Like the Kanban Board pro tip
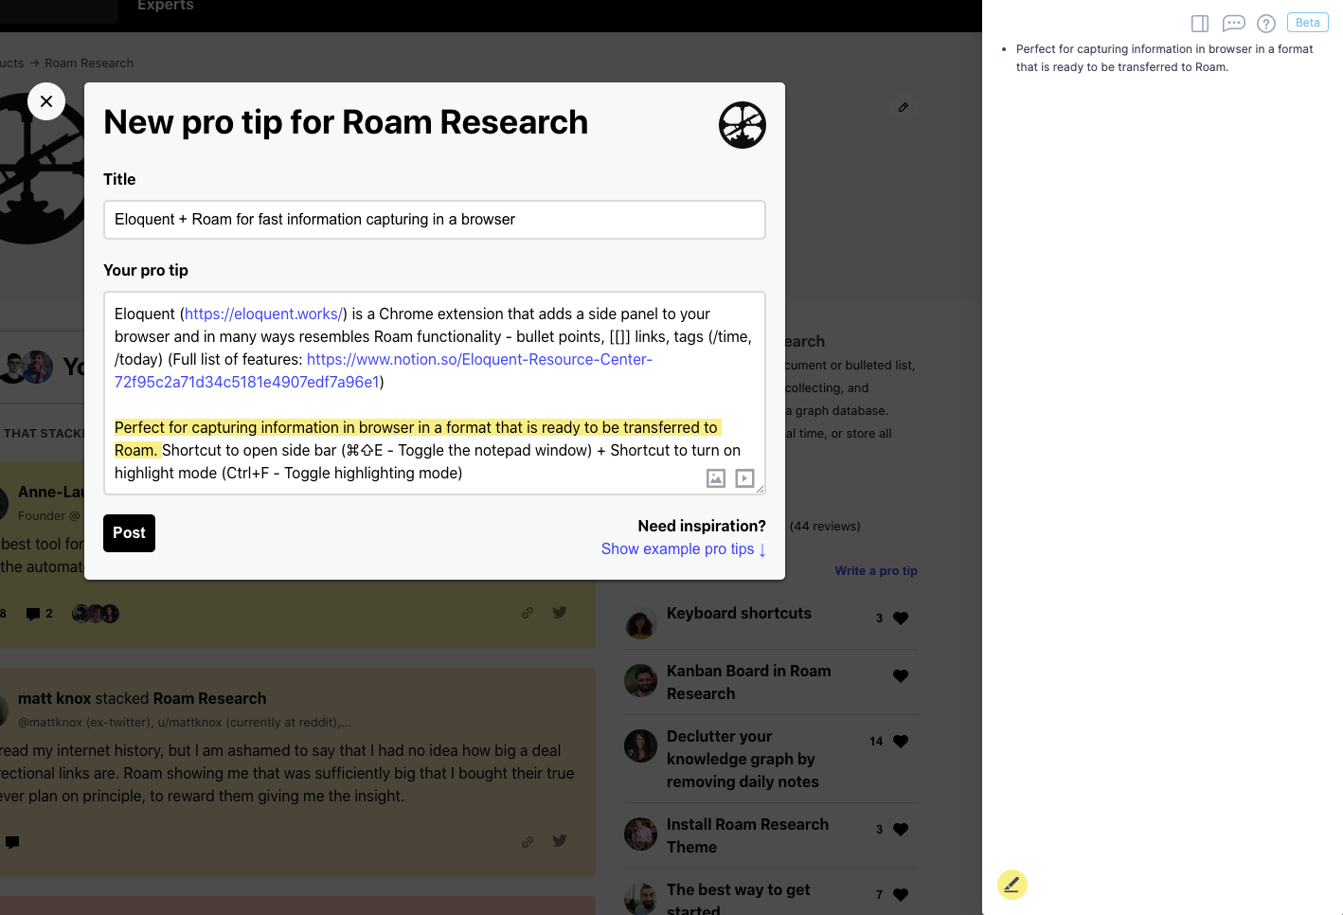The width and height of the screenshot is (1343, 915). click(901, 676)
